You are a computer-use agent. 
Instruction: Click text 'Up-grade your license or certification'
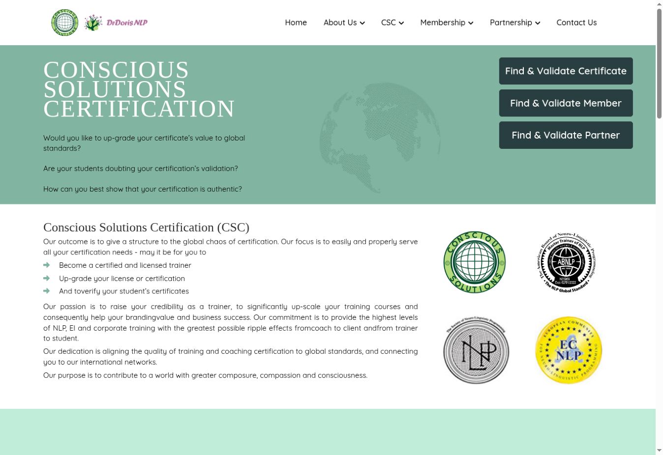tap(122, 279)
